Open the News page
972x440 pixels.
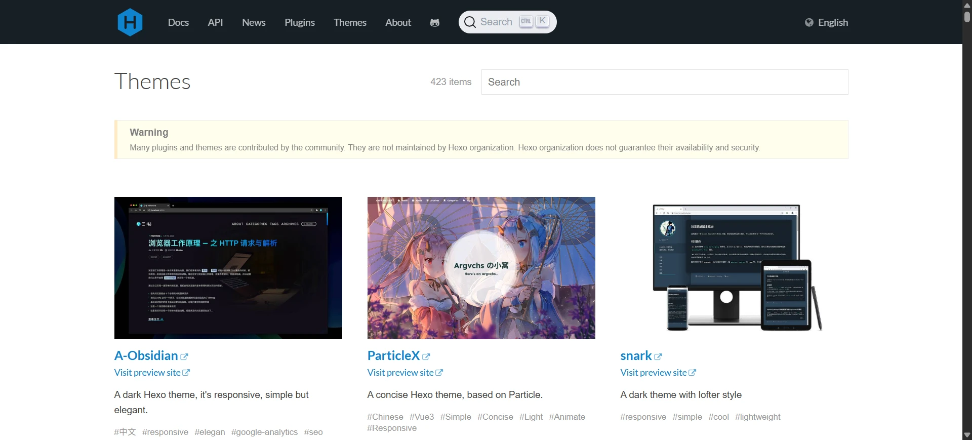pyautogui.click(x=254, y=22)
